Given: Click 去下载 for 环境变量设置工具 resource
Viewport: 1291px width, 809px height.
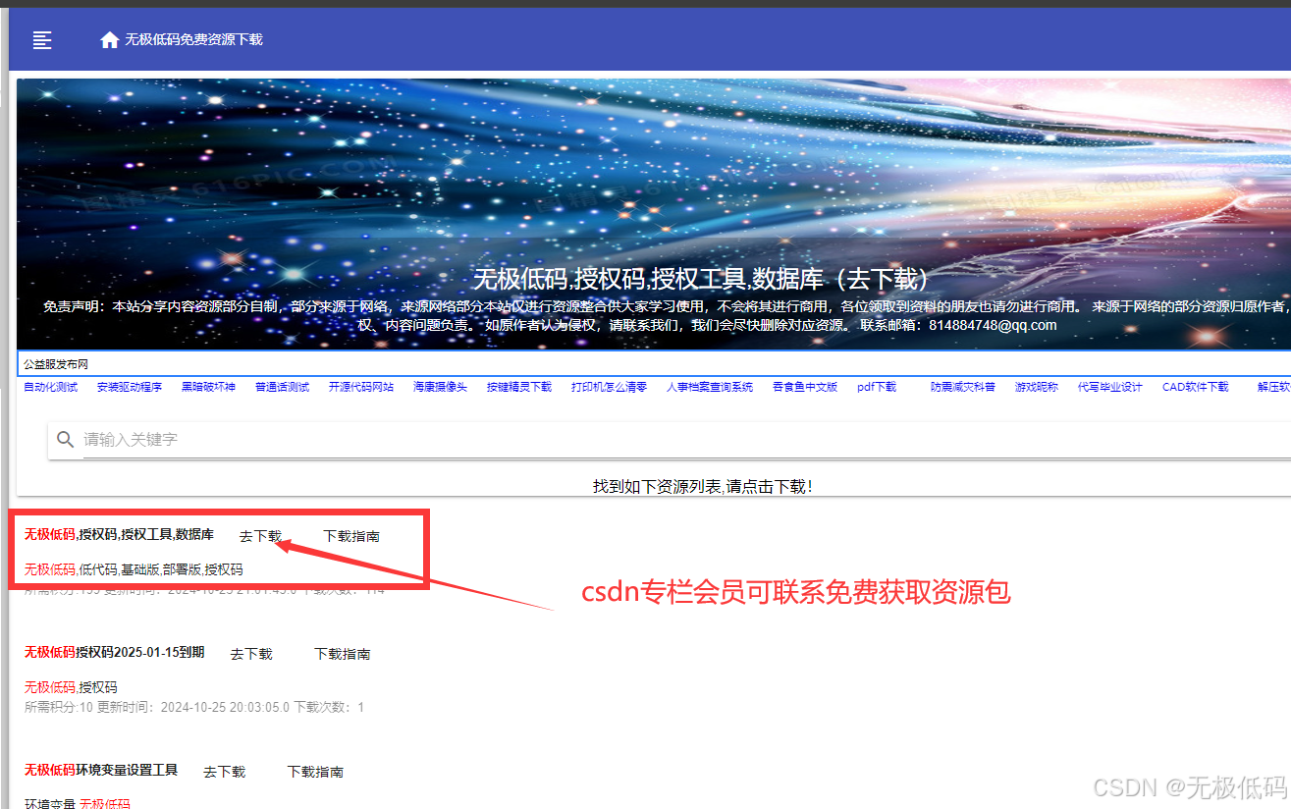Looking at the screenshot, I should [x=224, y=772].
